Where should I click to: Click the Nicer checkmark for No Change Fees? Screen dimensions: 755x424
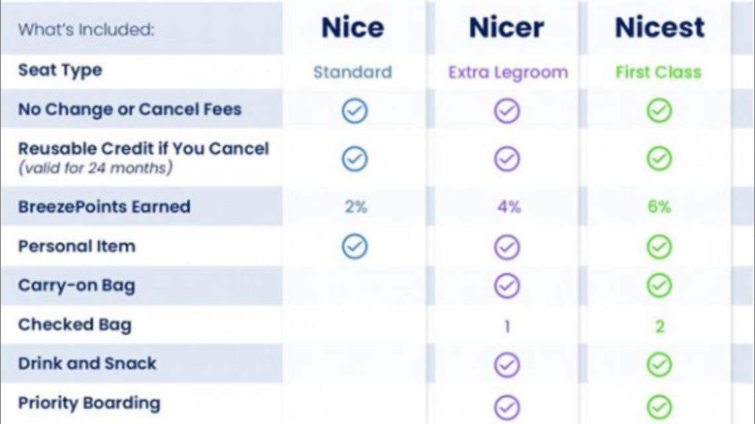[x=507, y=111]
